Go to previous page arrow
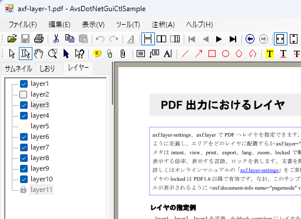Viewport: 301px width, 219px height. [x=206, y=39]
